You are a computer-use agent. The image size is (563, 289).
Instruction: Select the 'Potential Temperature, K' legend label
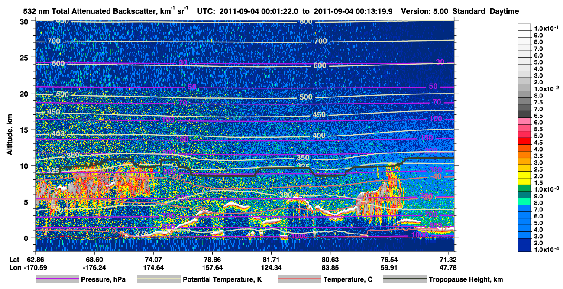pos(222,280)
